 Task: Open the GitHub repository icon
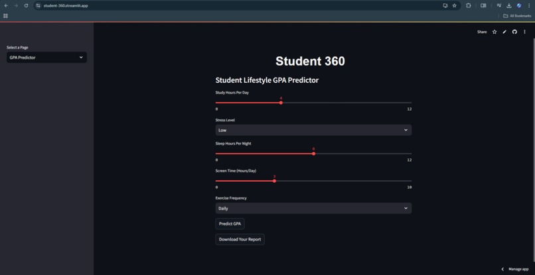point(514,32)
